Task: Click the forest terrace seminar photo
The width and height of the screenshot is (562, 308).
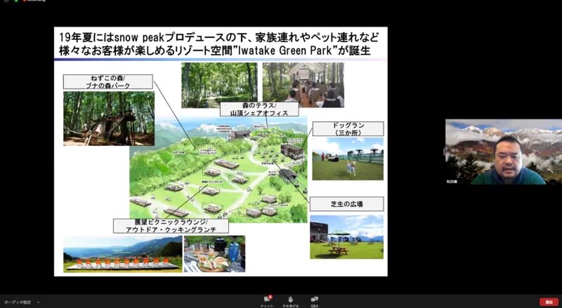Action: click(x=303, y=85)
